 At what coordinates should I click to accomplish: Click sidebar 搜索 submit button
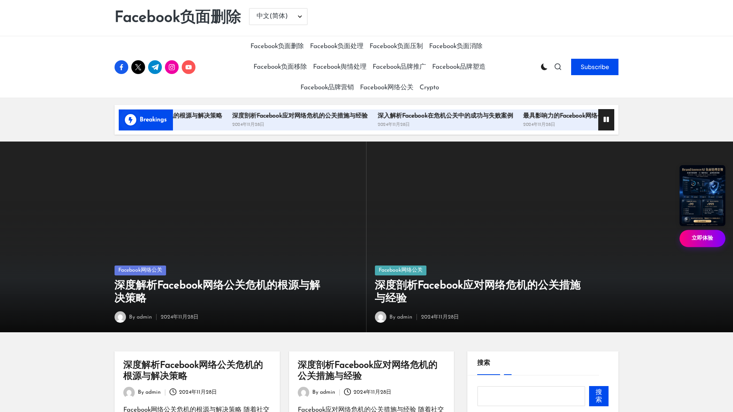tap(599, 396)
